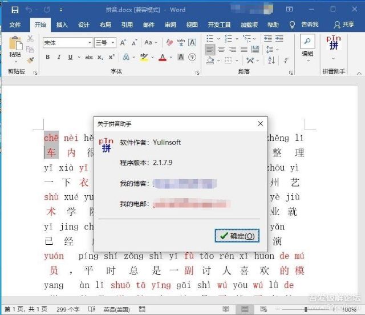
Task: Click the blurred 我的电邮 link
Action: pos(192,203)
